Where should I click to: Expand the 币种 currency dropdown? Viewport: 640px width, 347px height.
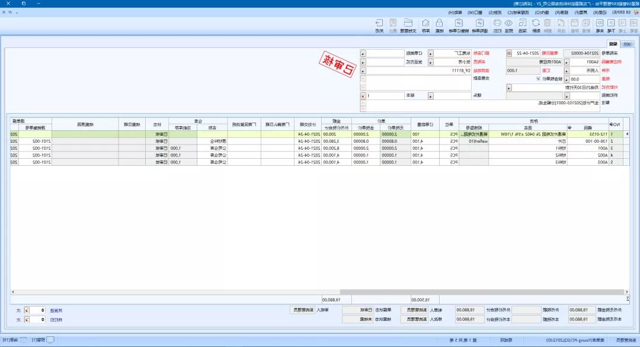pos(565,70)
